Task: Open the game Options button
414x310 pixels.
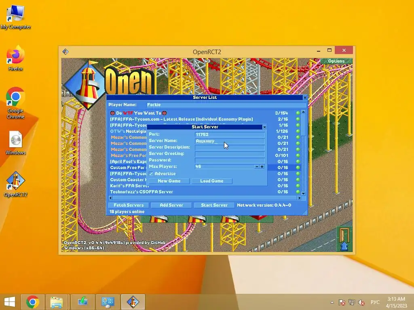Action: [336, 61]
